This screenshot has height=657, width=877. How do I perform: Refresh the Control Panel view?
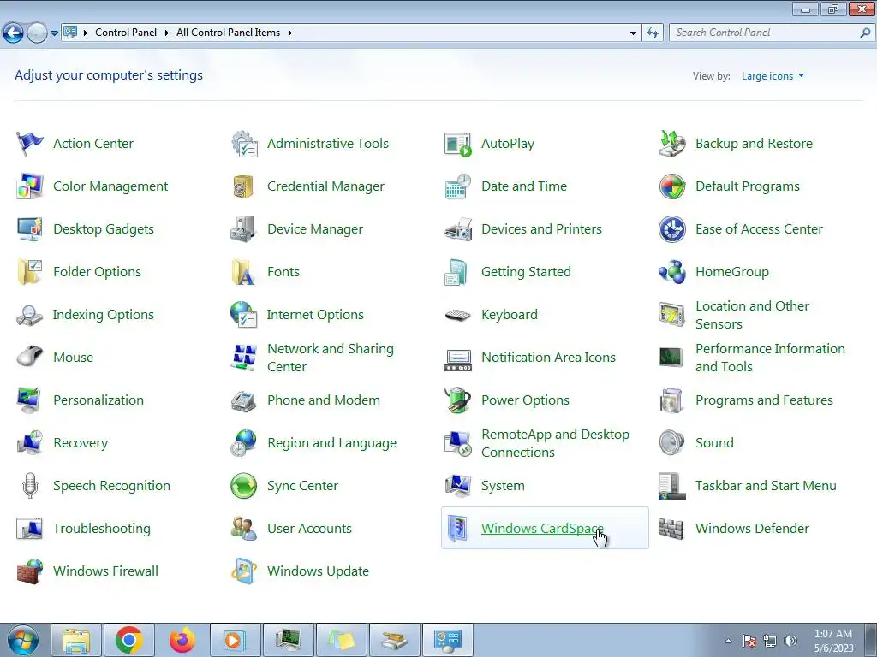coord(652,33)
